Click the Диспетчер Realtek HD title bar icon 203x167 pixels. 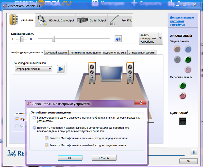(x=5, y=6)
